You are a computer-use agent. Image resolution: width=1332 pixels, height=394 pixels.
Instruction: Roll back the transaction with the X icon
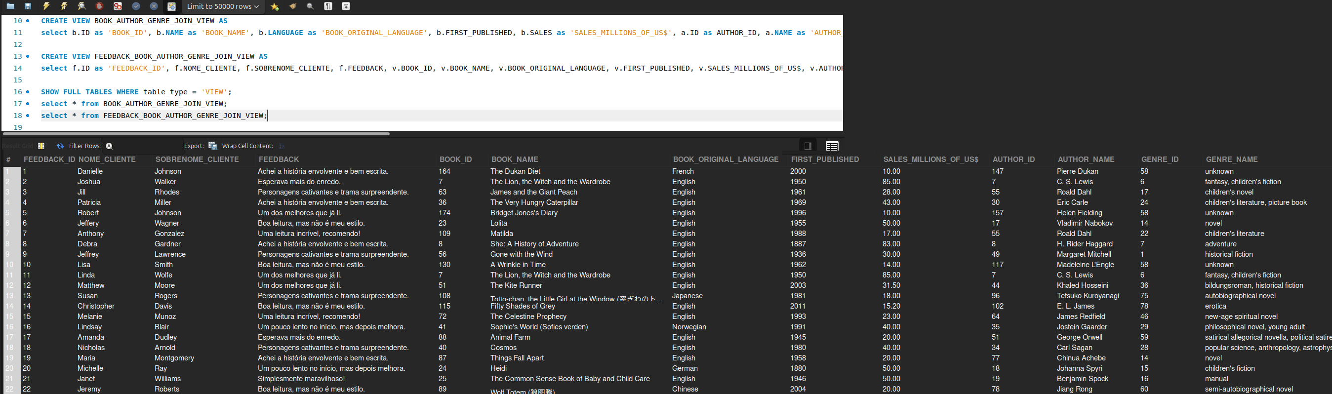pos(154,6)
